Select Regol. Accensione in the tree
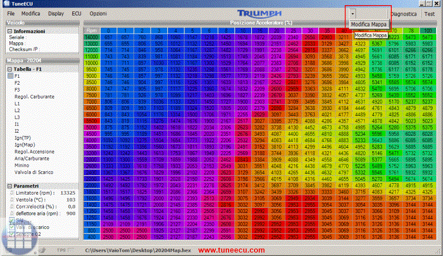 (34, 152)
